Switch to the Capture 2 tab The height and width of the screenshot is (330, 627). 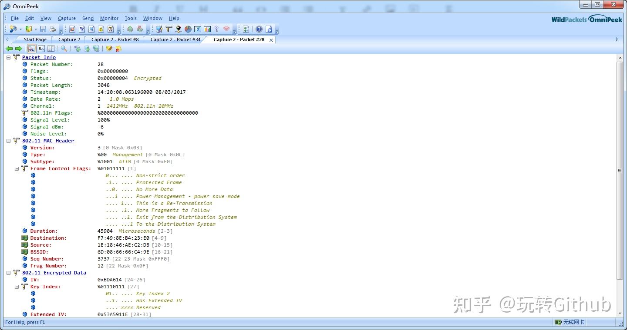(x=69, y=40)
